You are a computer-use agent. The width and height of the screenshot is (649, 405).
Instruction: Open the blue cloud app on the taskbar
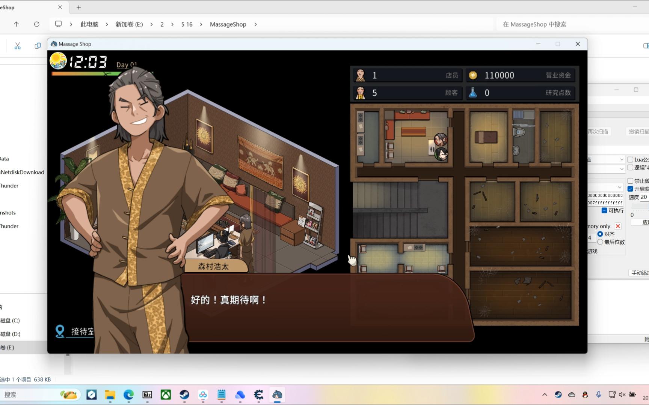tap(240, 394)
